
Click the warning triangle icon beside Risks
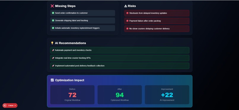click(x=125, y=6)
